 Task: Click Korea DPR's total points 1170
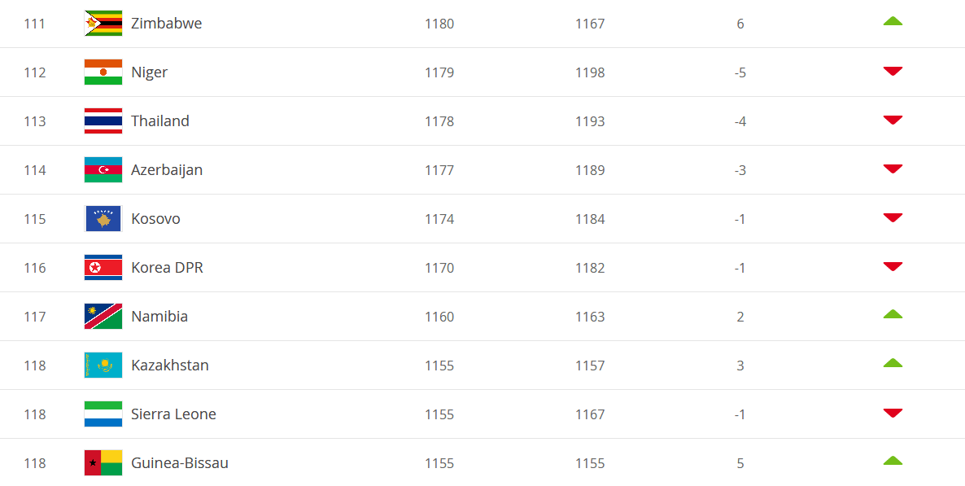[439, 268]
